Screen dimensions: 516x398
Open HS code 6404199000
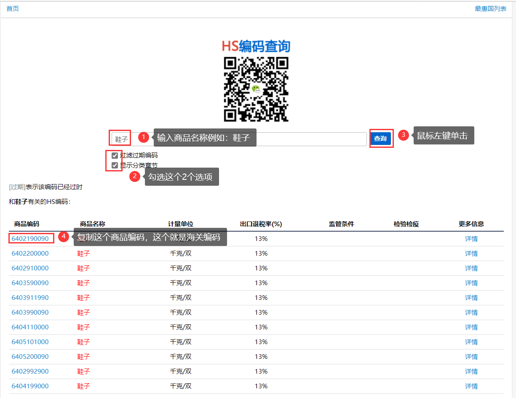point(30,386)
